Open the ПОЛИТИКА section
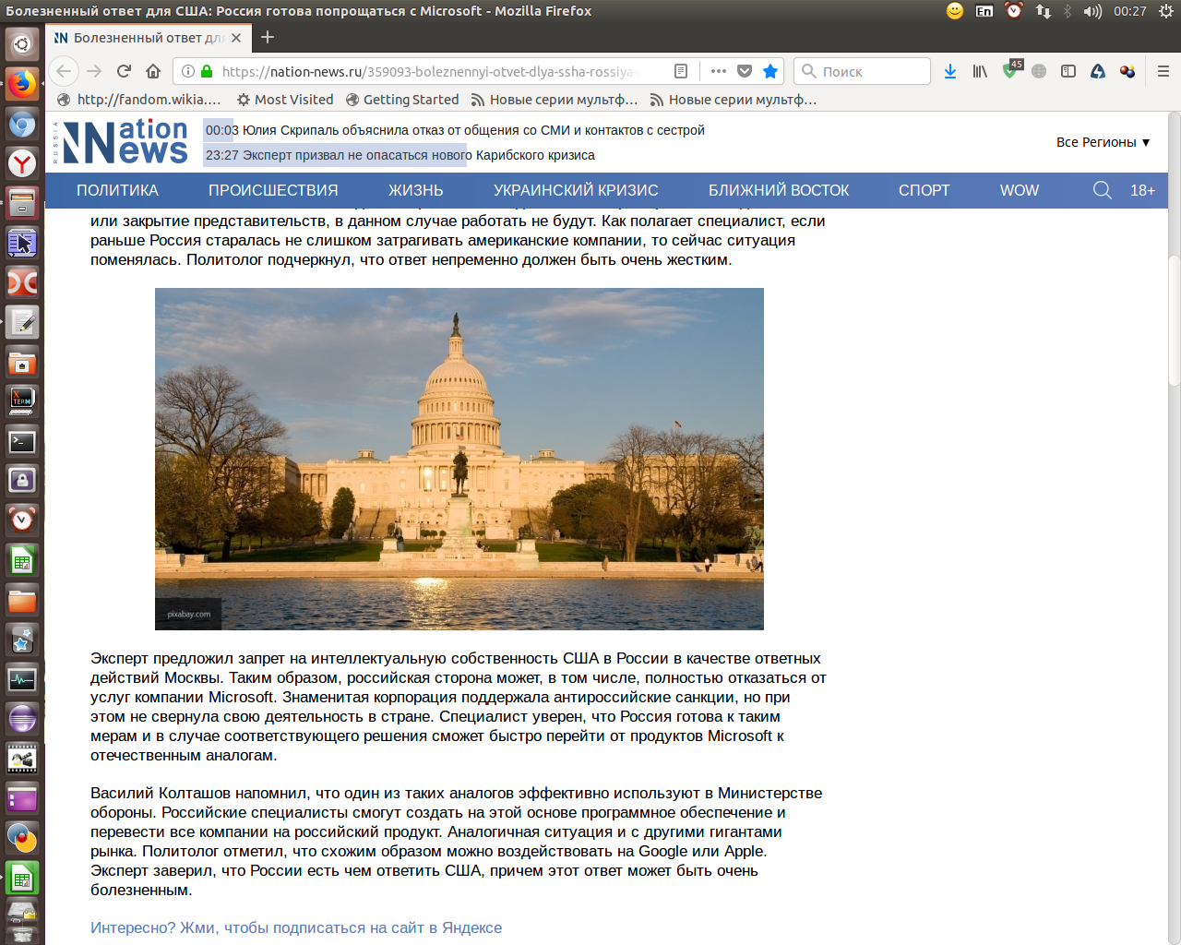1181x945 pixels. click(x=117, y=190)
